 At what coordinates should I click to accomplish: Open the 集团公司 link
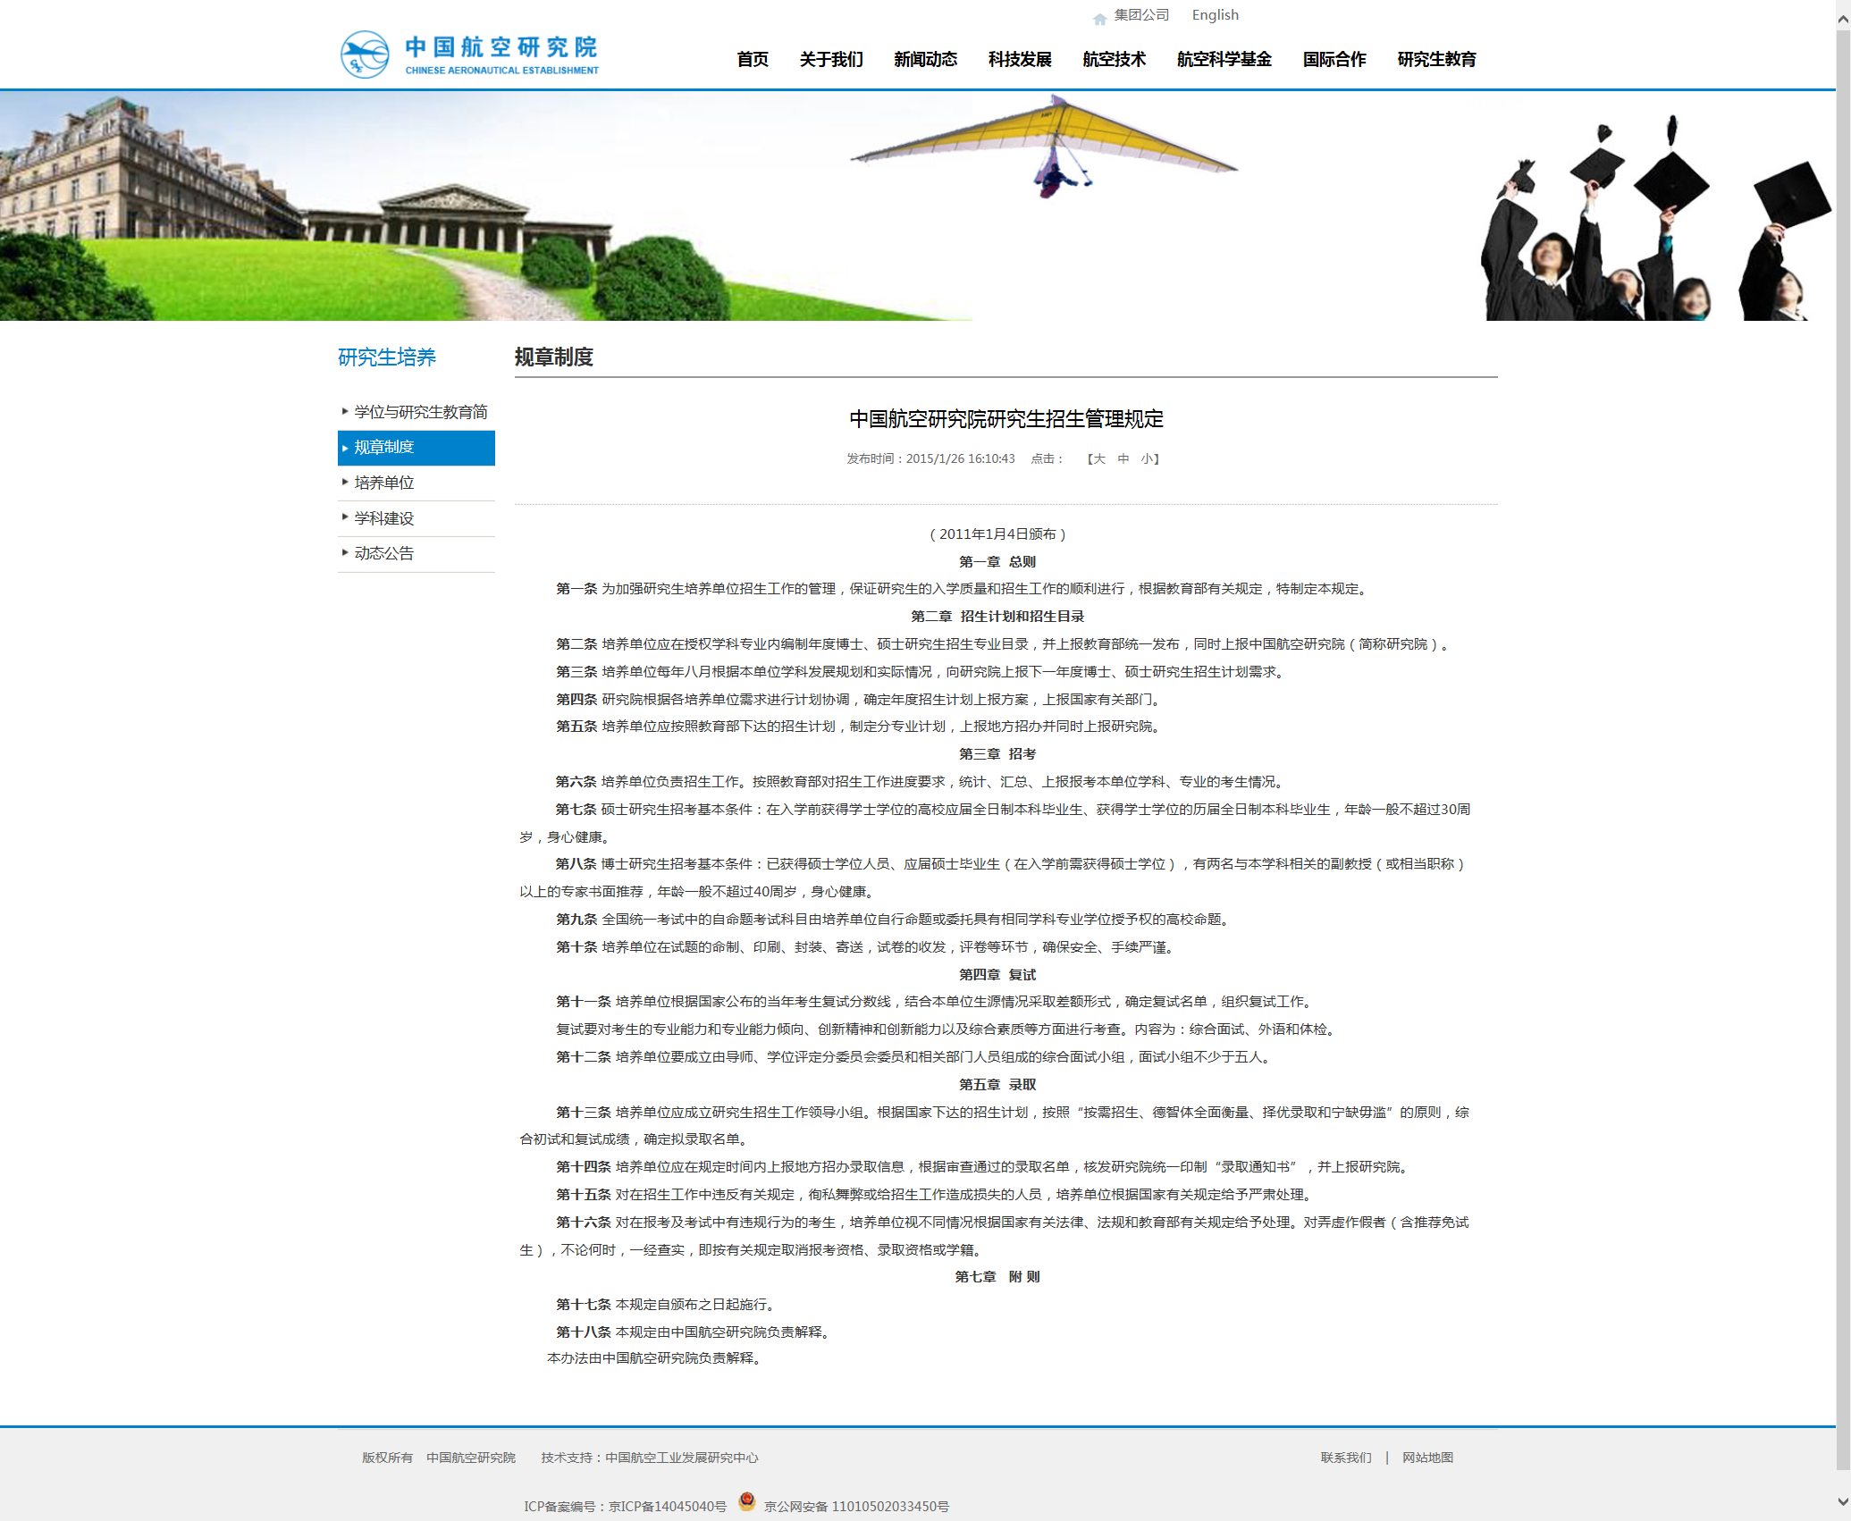[1141, 15]
